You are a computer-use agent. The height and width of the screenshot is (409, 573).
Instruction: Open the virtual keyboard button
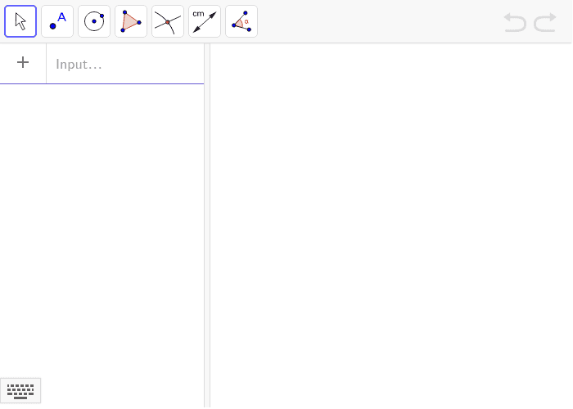coord(20,391)
